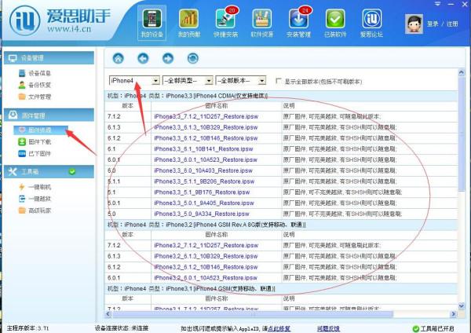Screen dimensions: 471x333
Task: Click 主程序版本 3.71 status text
Action: point(27,328)
